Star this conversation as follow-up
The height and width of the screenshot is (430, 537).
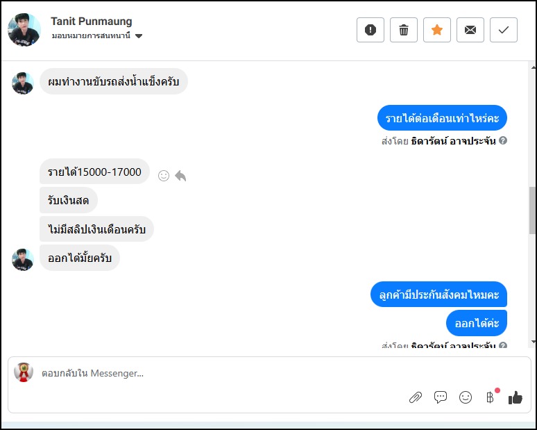coord(437,30)
